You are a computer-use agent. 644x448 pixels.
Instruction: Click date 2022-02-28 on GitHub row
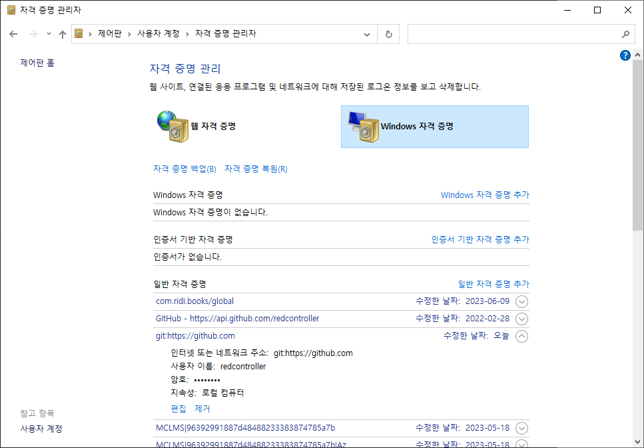click(487, 319)
